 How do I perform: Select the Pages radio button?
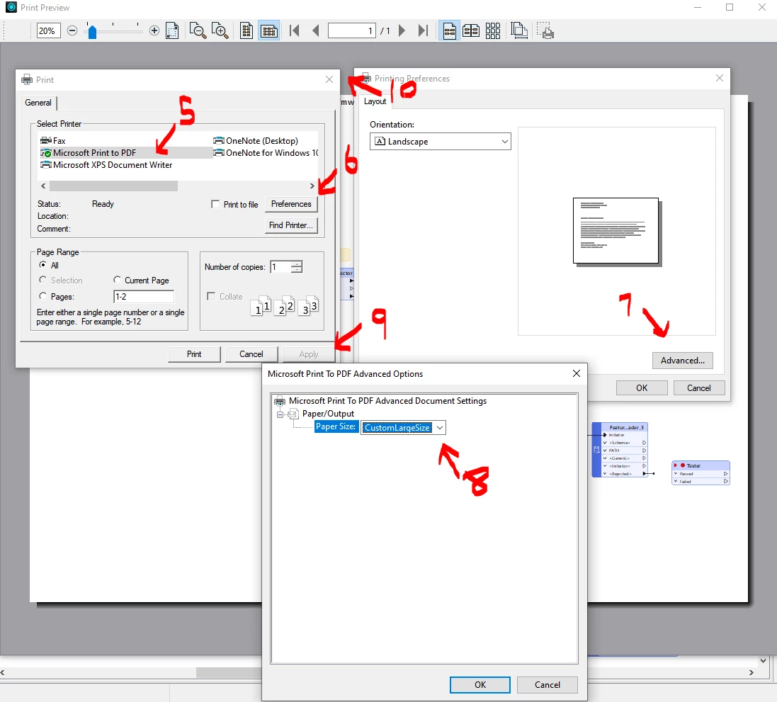point(43,297)
